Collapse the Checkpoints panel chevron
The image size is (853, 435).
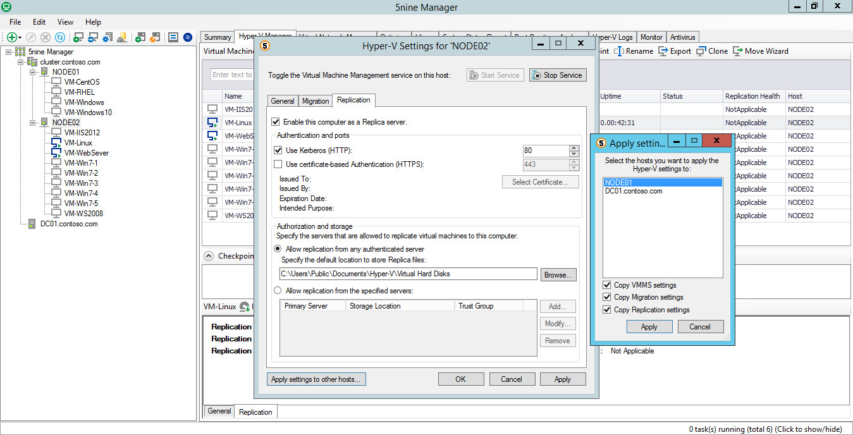209,256
